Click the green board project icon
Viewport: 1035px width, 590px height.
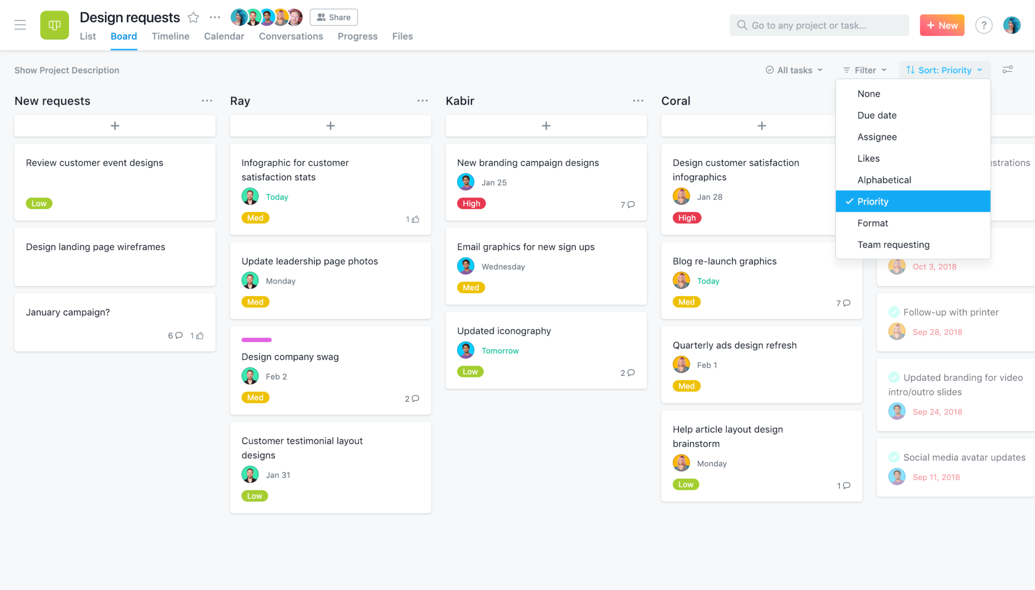point(55,25)
